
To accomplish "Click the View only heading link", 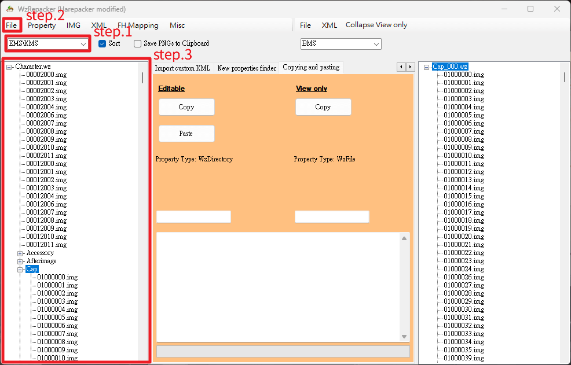I will (312, 89).
